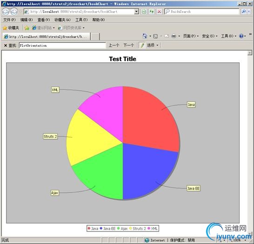Click the magenta XML legend marker
254x244 pixels.
coord(149,228)
